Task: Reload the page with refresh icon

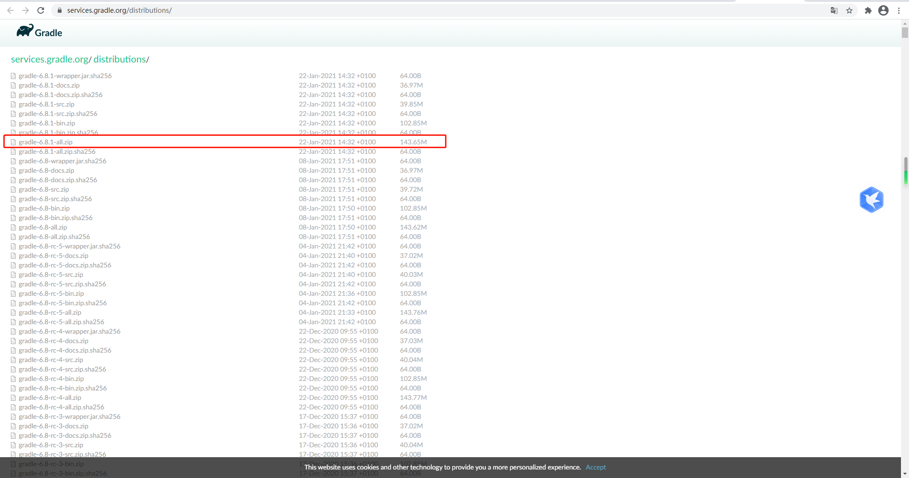Action: point(41,10)
